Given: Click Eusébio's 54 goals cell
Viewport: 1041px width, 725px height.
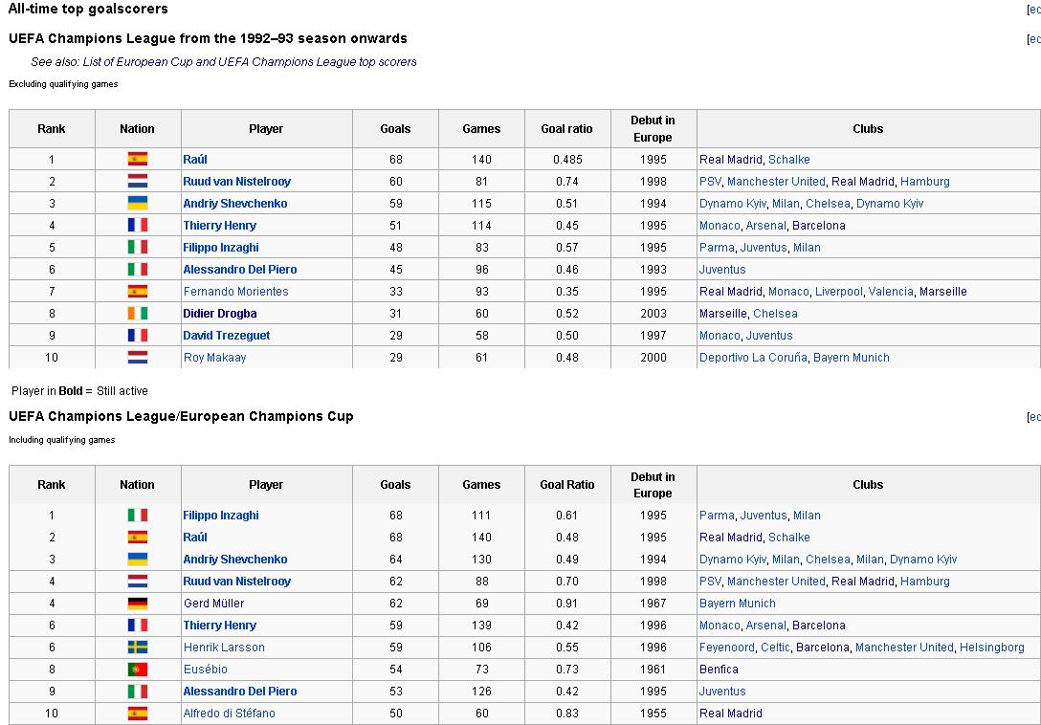Looking at the screenshot, I should [396, 670].
